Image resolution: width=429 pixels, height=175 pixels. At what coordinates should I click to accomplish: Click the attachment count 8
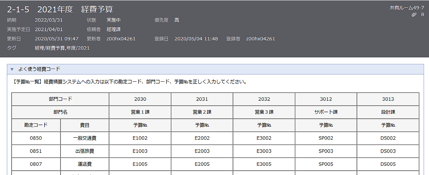coord(422,15)
